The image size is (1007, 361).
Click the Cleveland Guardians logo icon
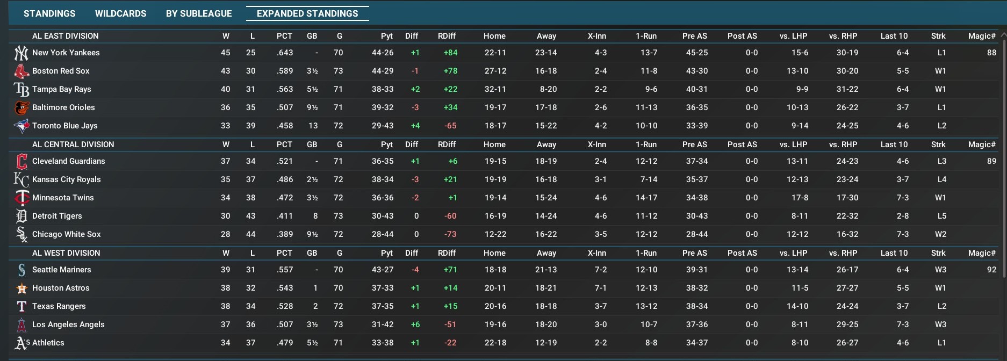[21, 162]
